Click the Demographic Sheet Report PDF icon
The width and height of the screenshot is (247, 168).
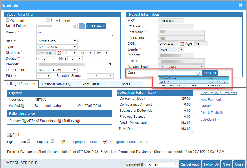coord(105,142)
